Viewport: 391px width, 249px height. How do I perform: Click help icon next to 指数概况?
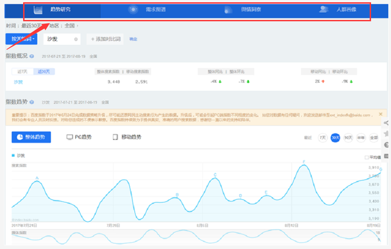(x=32, y=56)
